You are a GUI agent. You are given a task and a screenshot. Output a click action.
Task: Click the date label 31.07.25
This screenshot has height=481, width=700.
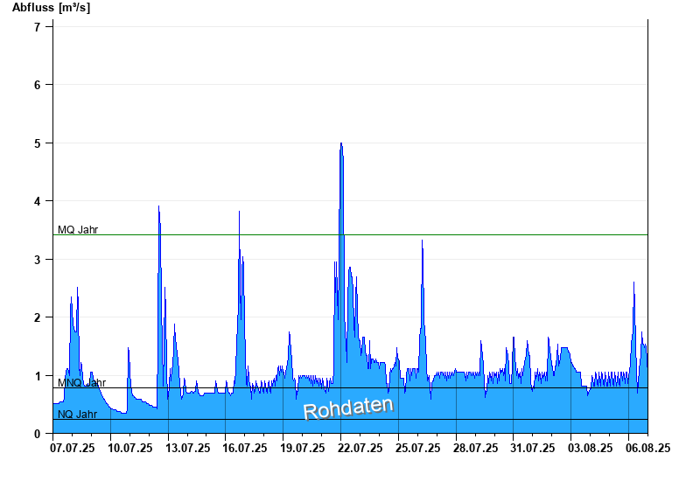533,448
